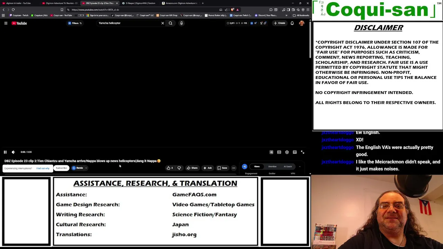Toggle closed captions on the player

pyautogui.click(x=279, y=152)
